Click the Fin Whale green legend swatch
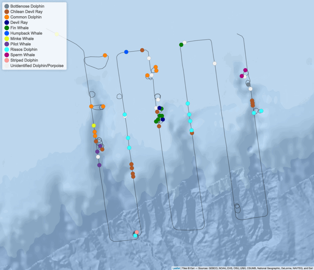 pos(7,28)
